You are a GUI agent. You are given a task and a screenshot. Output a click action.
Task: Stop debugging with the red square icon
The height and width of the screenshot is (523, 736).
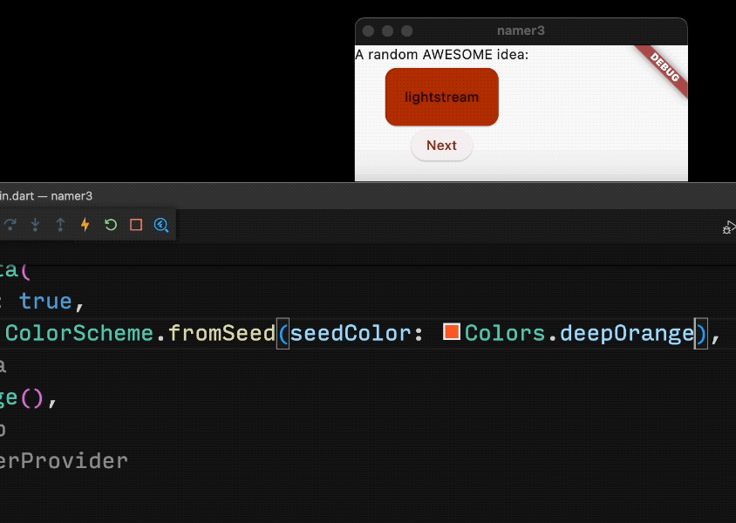135,225
